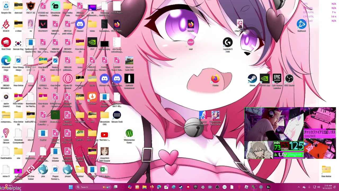Viewport: 339px width, 191px height.
Task: Open Logitech G HUB desktop icon
Action: tap(228, 45)
